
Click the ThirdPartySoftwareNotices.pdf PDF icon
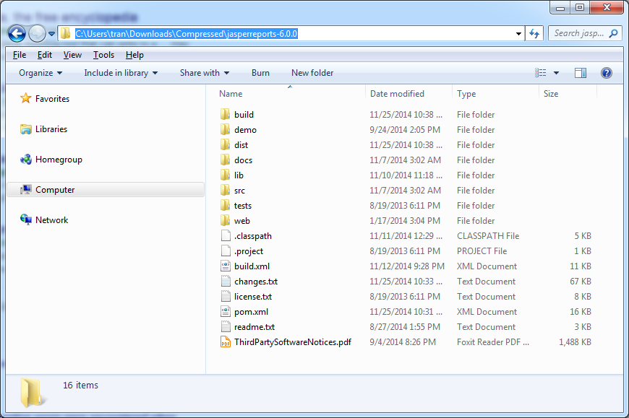coord(226,342)
